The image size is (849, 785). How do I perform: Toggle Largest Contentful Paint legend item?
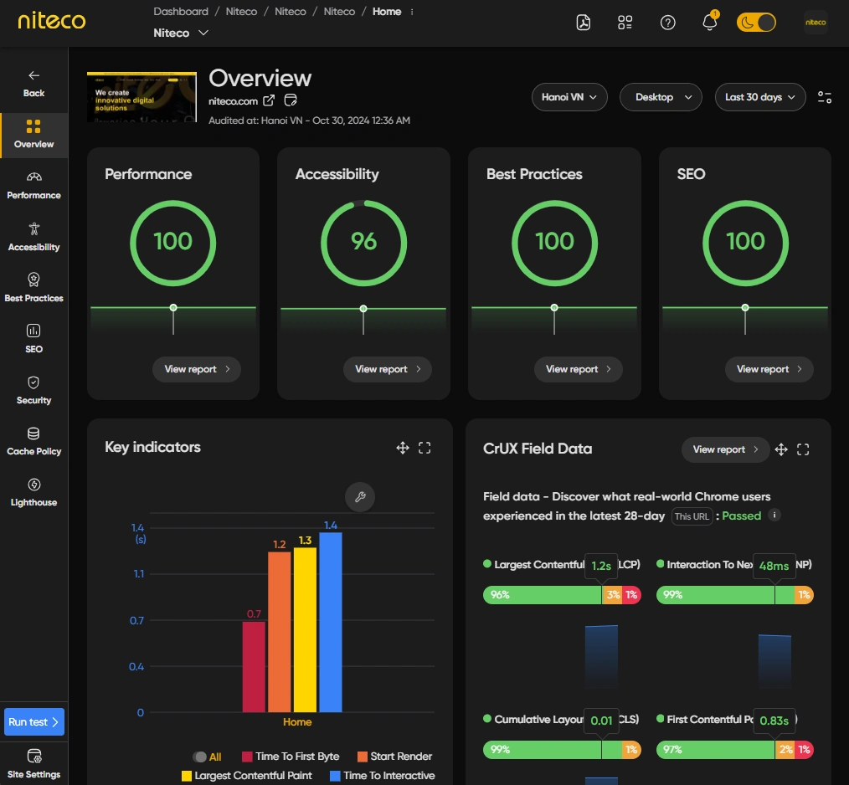[x=247, y=776]
